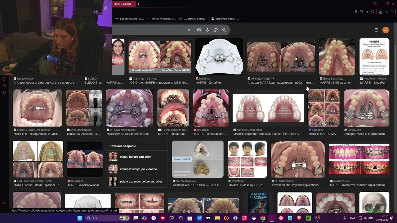Start voice search with microphone icon

tap(207, 30)
